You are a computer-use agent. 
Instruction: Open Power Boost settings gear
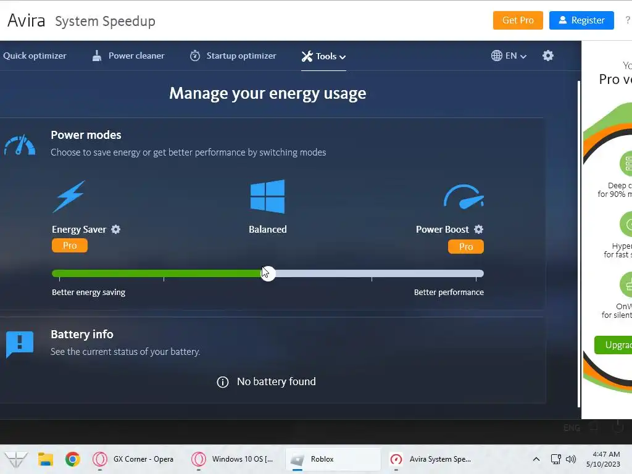pyautogui.click(x=478, y=230)
